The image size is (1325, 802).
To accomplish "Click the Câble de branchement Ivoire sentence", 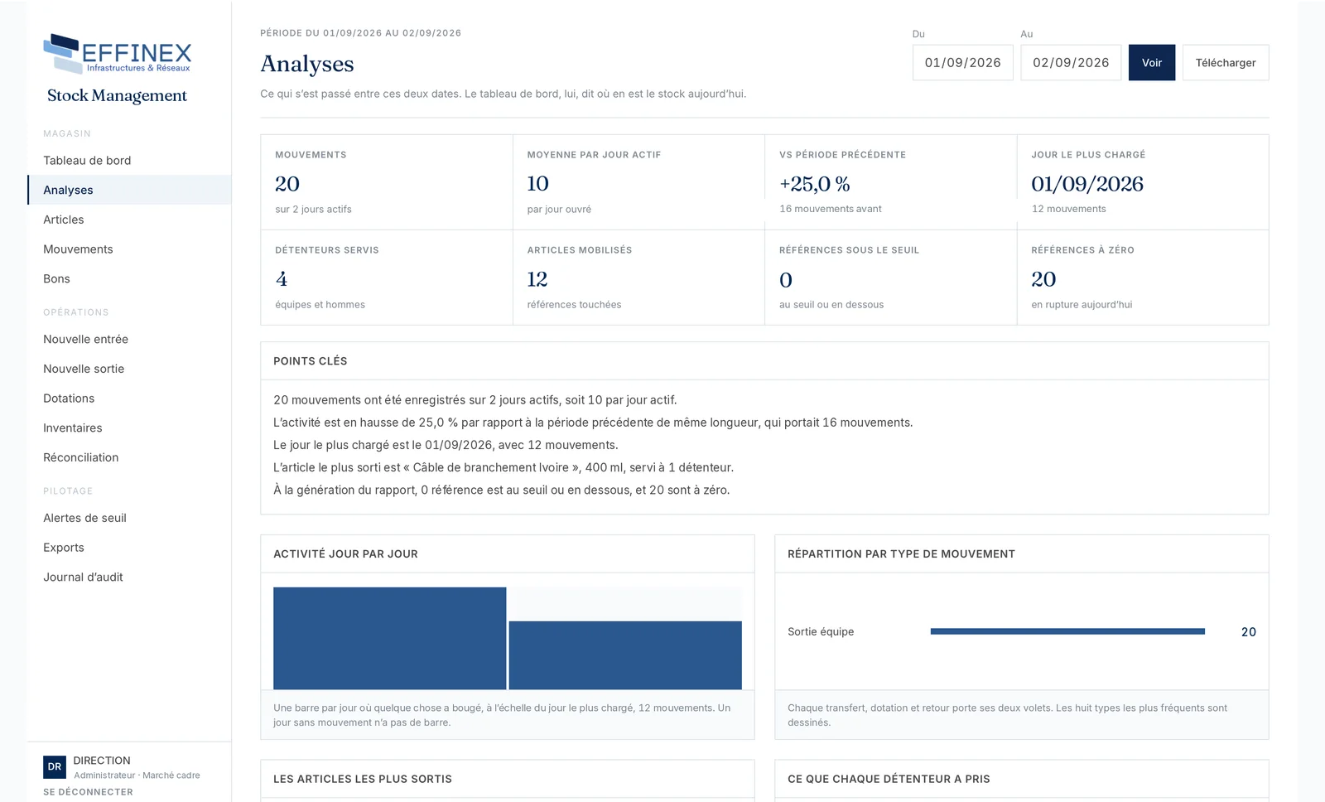I will click(503, 468).
